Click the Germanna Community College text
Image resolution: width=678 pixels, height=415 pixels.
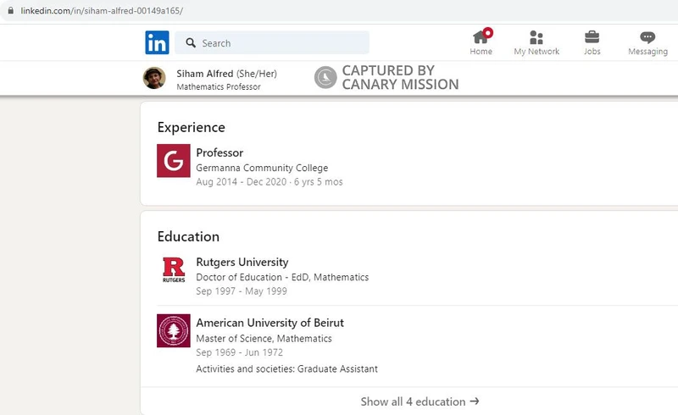(x=262, y=168)
